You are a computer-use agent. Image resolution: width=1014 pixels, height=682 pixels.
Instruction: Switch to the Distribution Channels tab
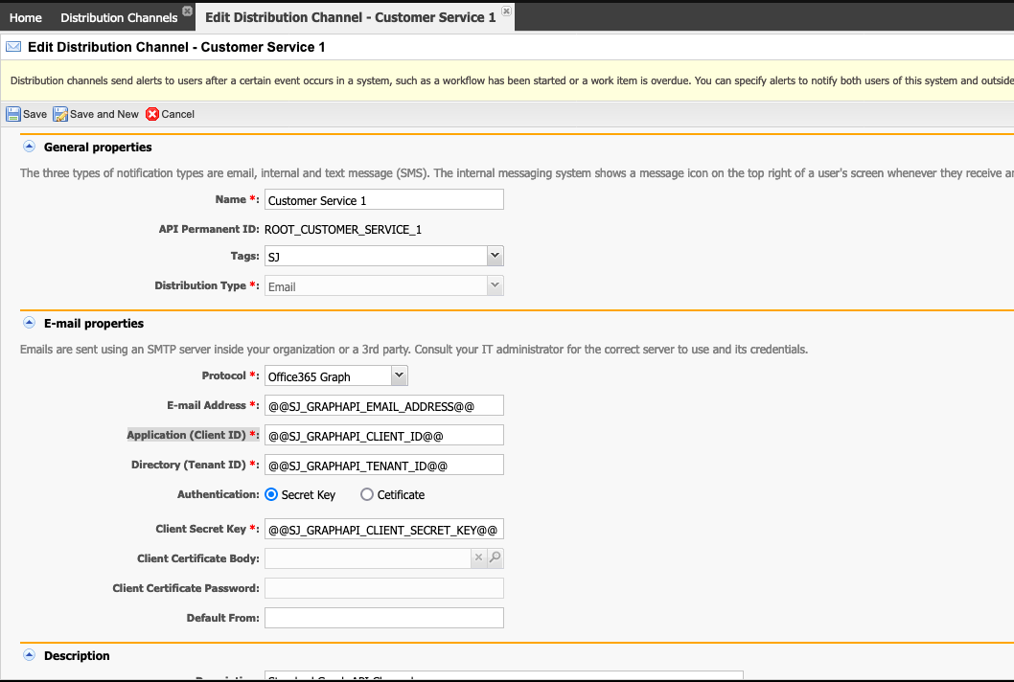[119, 17]
